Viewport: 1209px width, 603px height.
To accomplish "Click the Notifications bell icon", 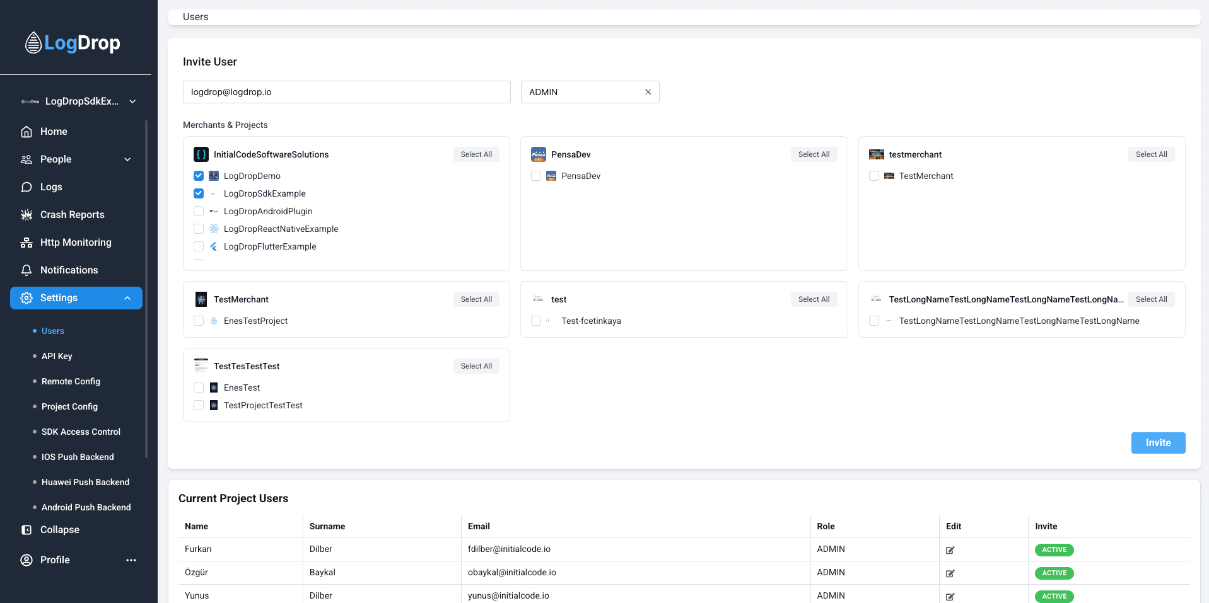I will [x=26, y=270].
